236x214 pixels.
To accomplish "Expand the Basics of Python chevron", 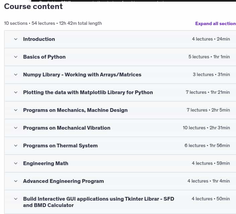I will (16, 57).
